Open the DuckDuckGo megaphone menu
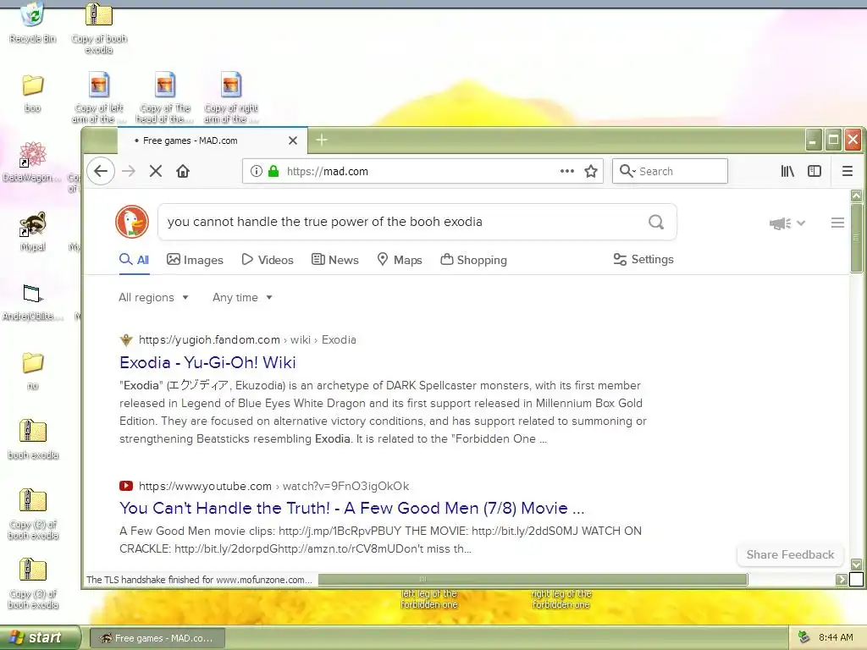 787,223
